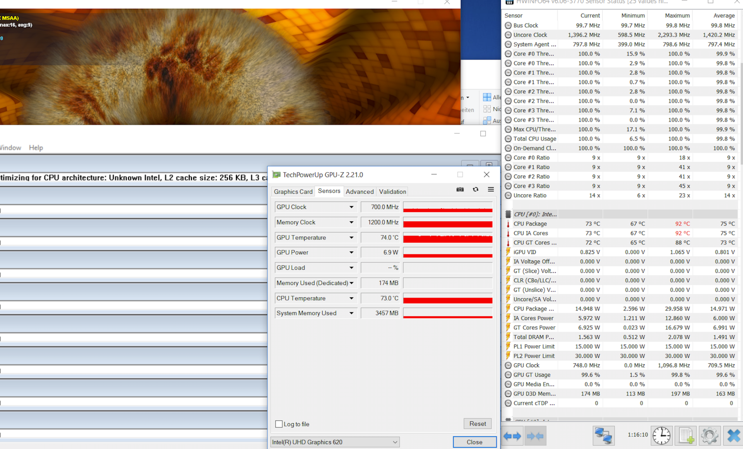Click the HWiNFO blue X close sensors icon

[x=733, y=435]
